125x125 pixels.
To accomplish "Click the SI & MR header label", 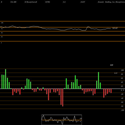I will (13, 2).
